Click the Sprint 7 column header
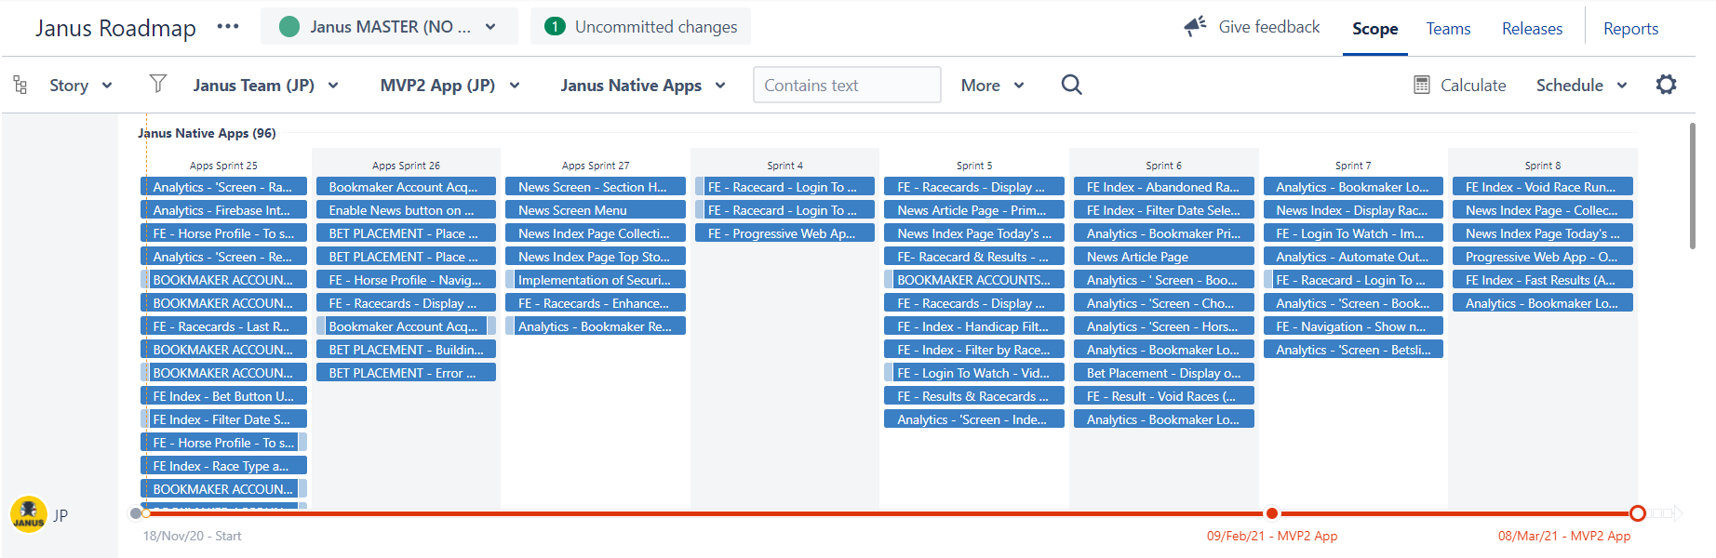Screen dimensions: 1716x558 [1353, 166]
